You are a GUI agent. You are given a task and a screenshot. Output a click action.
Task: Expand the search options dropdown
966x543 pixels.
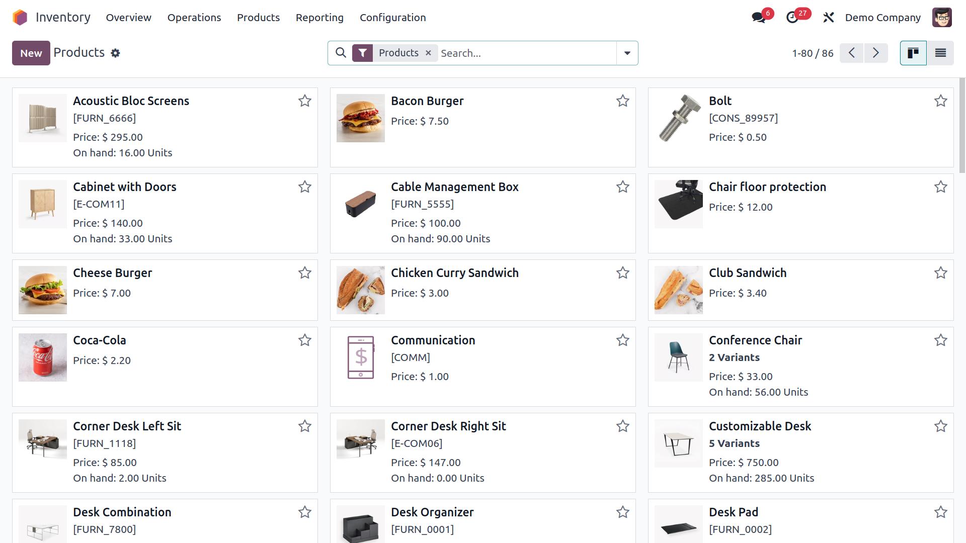click(x=627, y=53)
